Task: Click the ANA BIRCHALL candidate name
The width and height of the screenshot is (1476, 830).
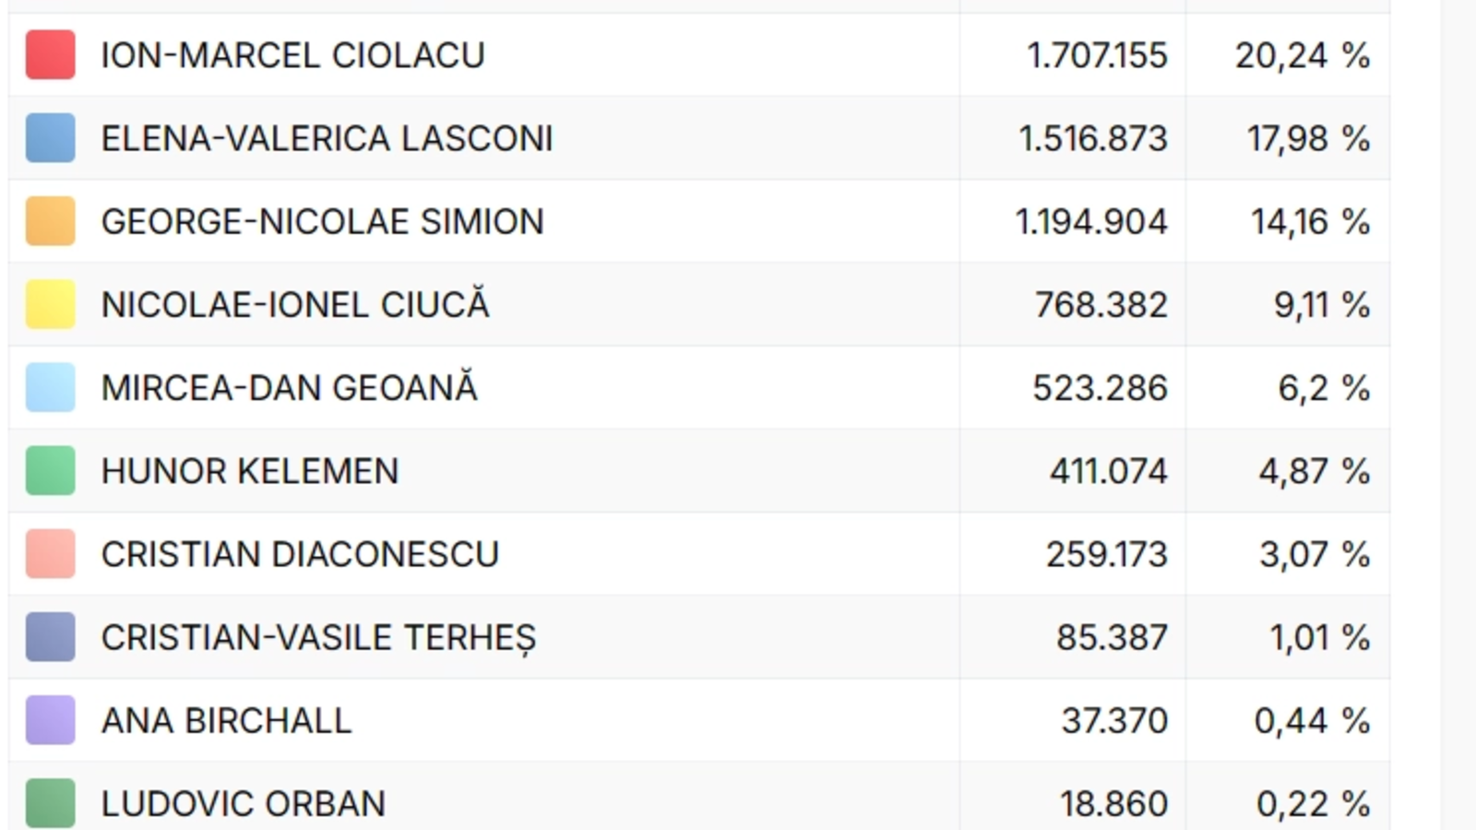Action: click(226, 720)
